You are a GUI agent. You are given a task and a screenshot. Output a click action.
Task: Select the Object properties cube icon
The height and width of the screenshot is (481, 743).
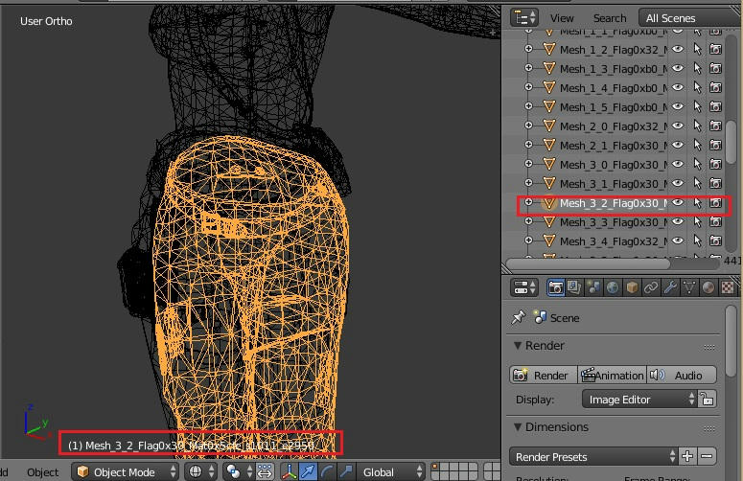point(631,286)
